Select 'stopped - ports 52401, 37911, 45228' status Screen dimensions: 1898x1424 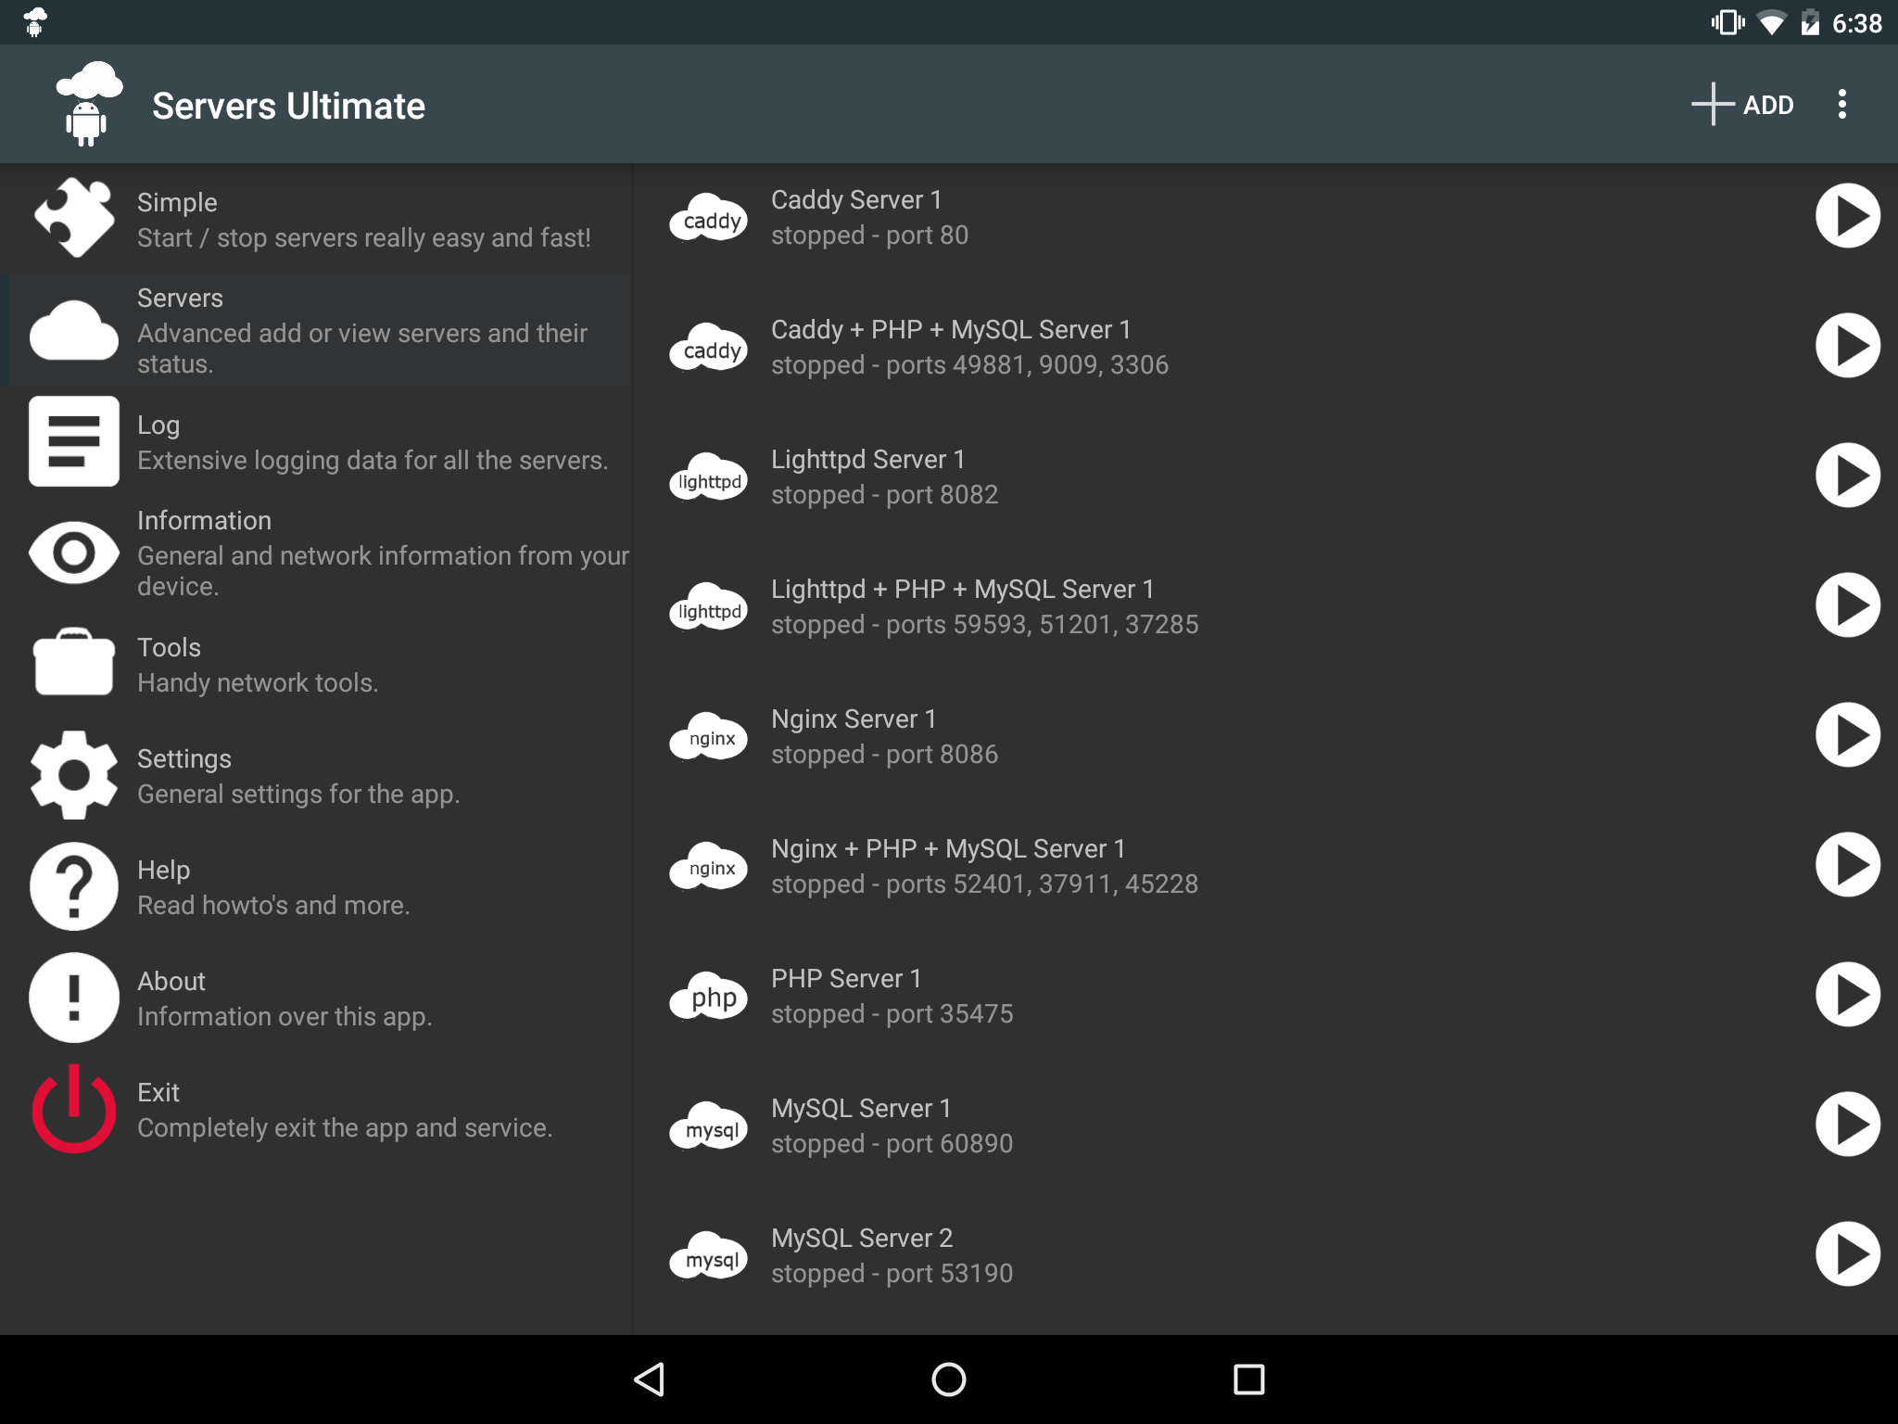tap(984, 884)
